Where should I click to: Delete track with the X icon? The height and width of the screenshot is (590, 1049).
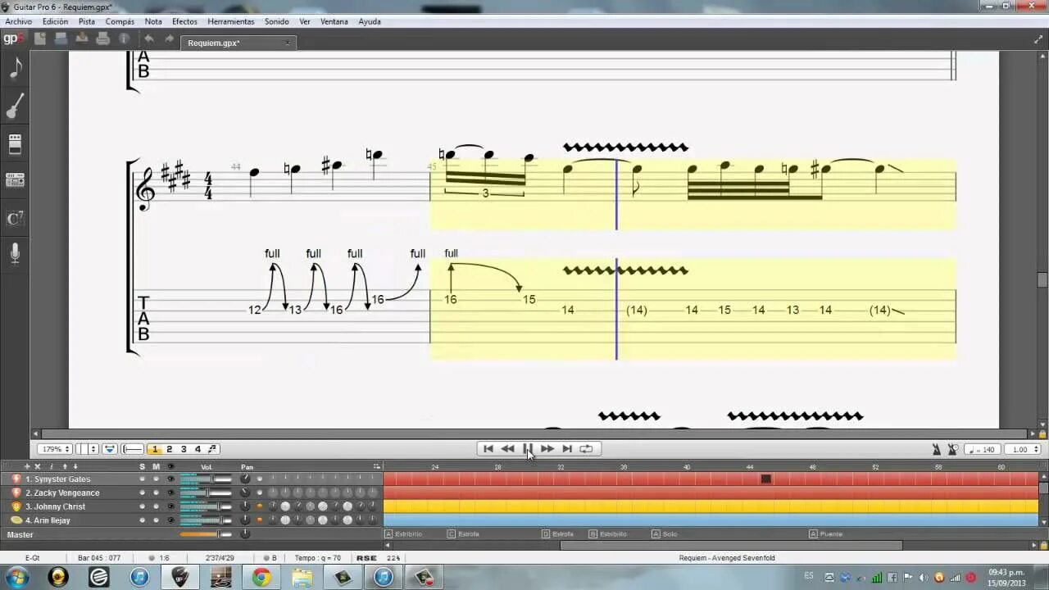tap(38, 466)
